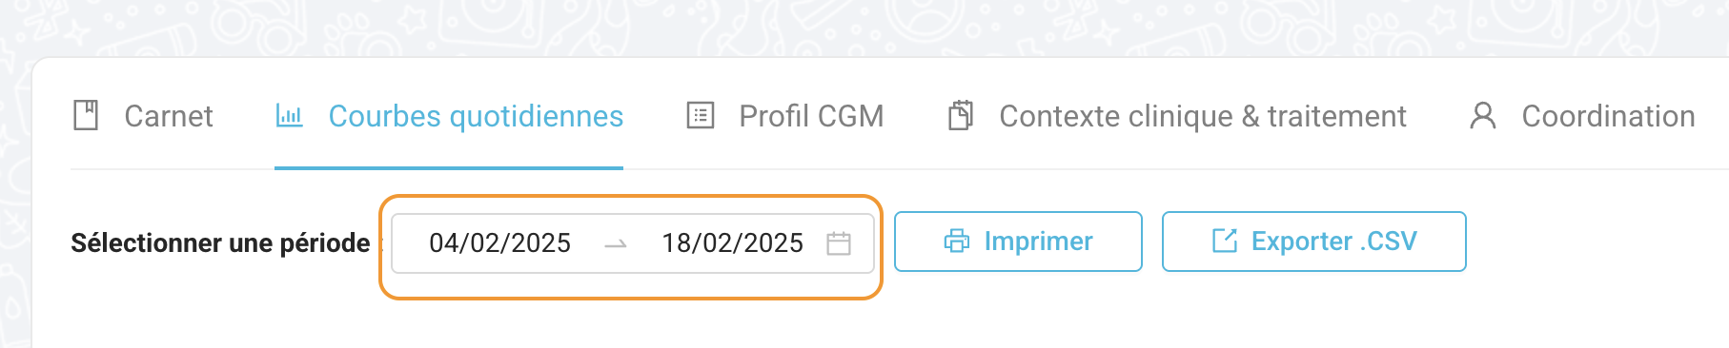Edit the start date 04/02/2025

tap(499, 243)
